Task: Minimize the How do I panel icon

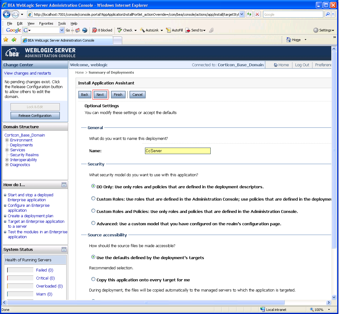Action: 64,185
